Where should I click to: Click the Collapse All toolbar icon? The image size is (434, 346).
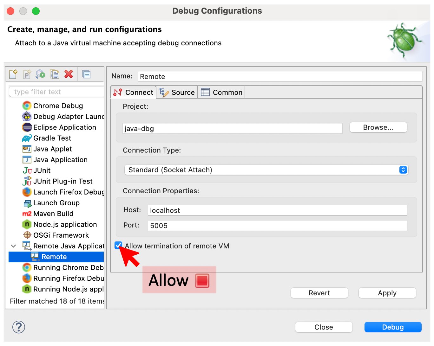tap(86, 74)
